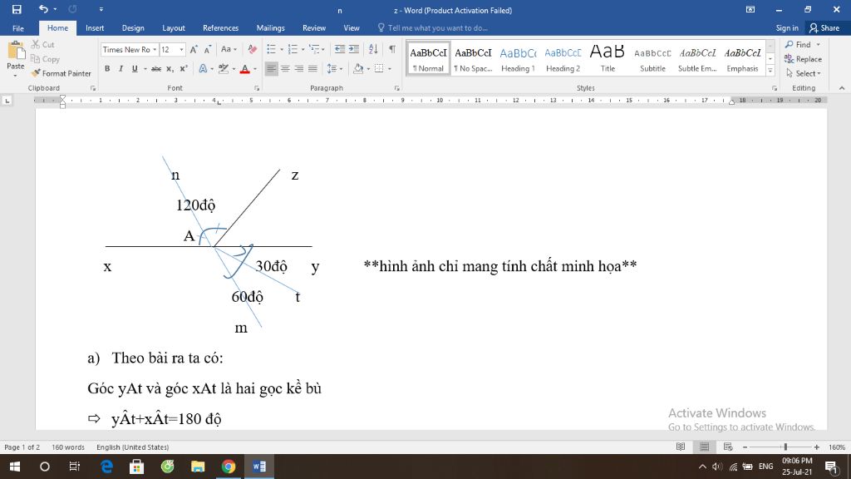851x479 pixels.
Task: Click Tell me what you want field
Action: (437, 28)
